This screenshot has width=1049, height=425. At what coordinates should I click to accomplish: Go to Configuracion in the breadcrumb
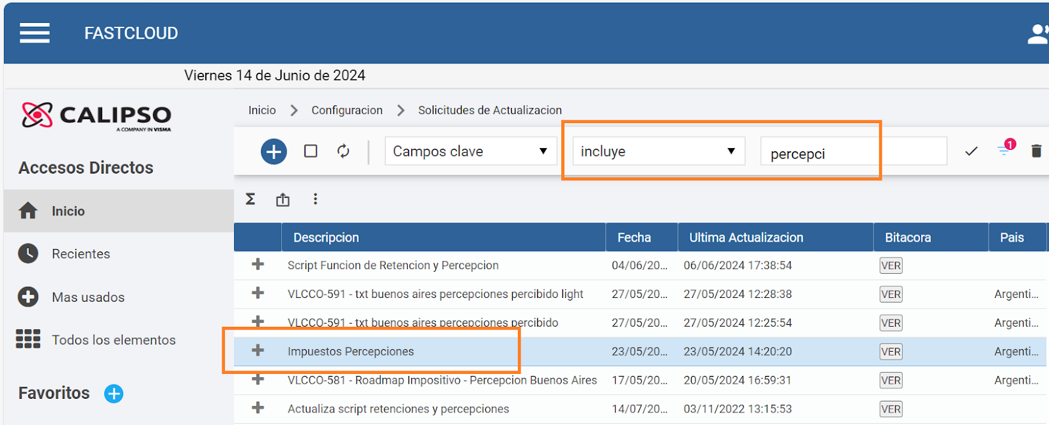[347, 111]
